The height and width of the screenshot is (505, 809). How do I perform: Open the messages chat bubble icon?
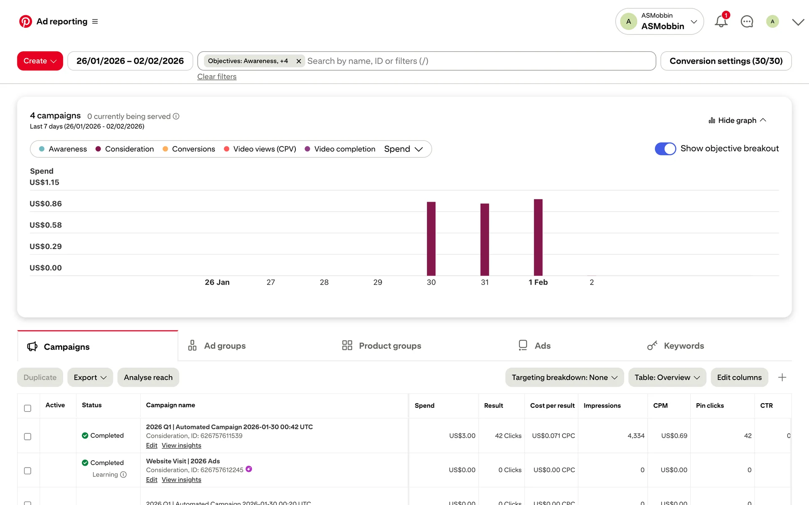click(747, 21)
